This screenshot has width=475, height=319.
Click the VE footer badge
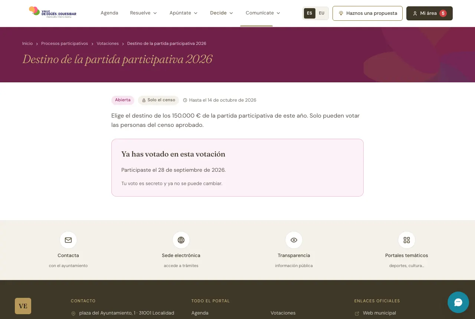tap(23, 306)
